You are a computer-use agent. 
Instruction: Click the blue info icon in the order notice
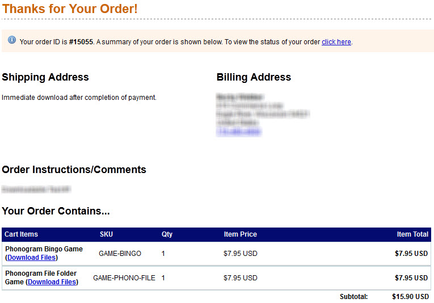tap(12, 40)
